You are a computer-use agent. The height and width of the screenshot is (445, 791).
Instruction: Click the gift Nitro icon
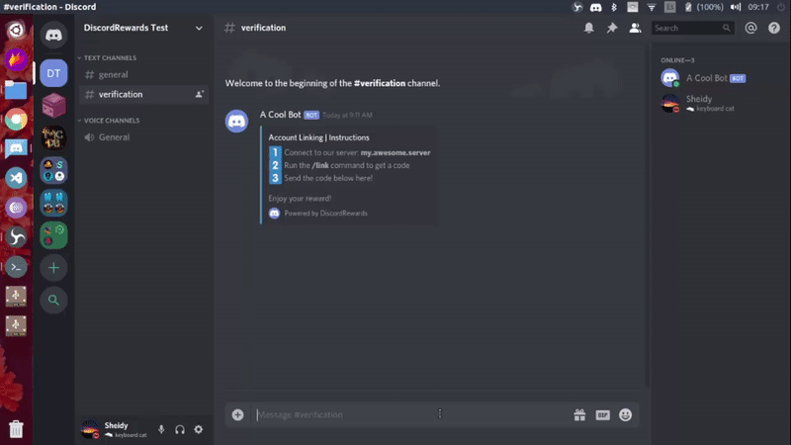[x=579, y=414]
